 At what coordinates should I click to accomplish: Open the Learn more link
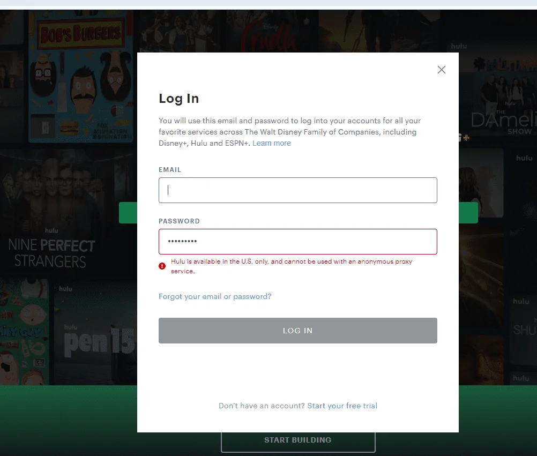pos(271,143)
